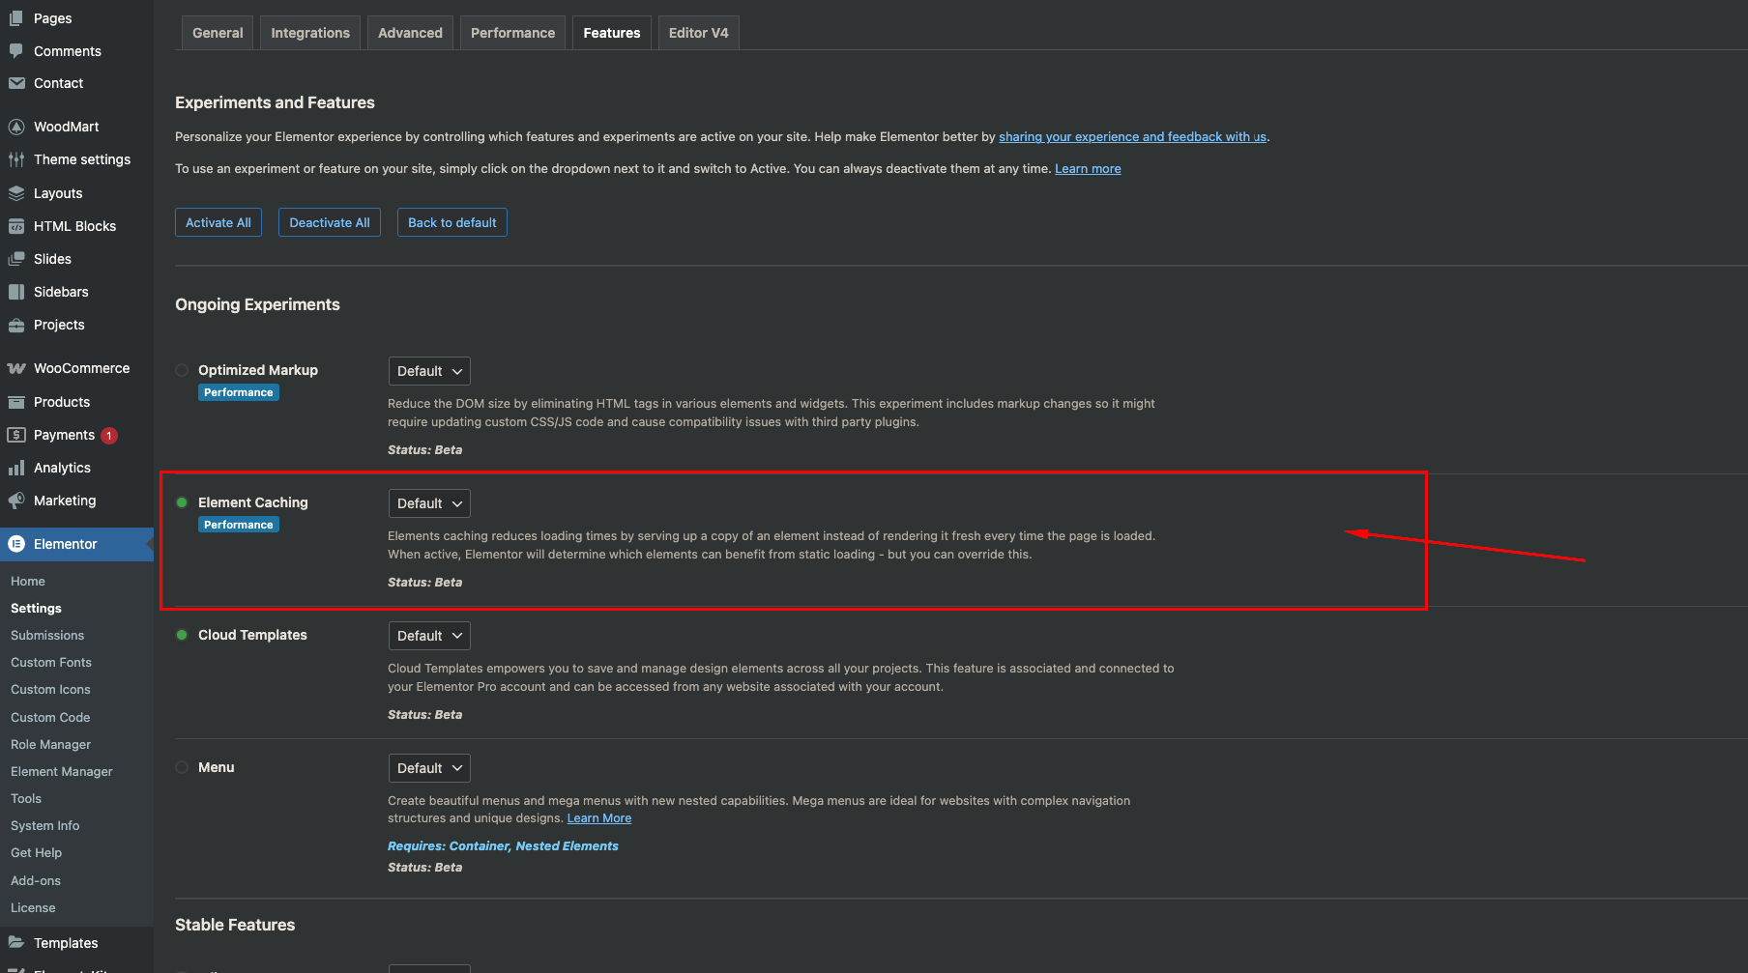Click the Theme settings sliders icon
This screenshot has height=973, width=1748.
[x=16, y=159]
